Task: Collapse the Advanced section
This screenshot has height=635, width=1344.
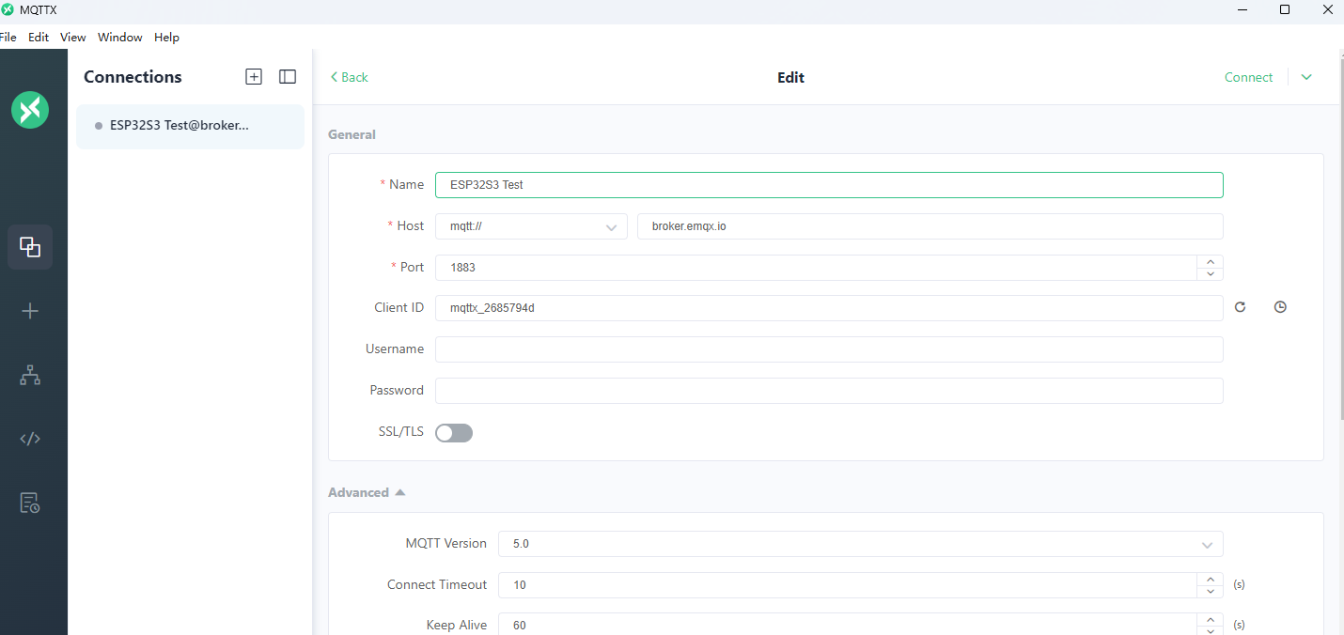Action: [367, 492]
